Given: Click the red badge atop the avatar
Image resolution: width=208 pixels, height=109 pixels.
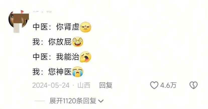Looking at the screenshot, I should pyautogui.click(x=22, y=12).
